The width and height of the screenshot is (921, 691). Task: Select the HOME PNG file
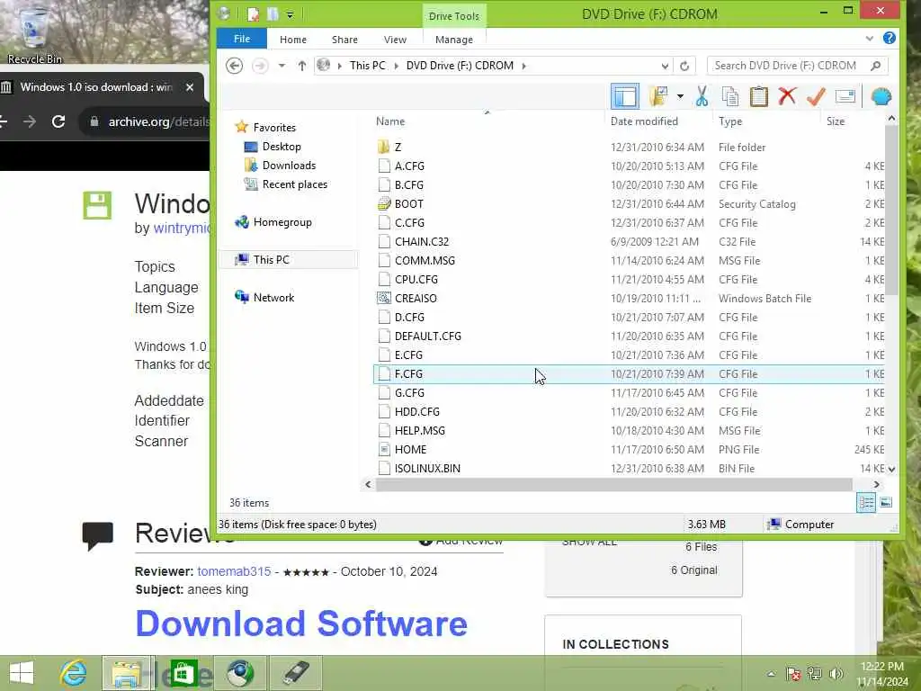410,450
